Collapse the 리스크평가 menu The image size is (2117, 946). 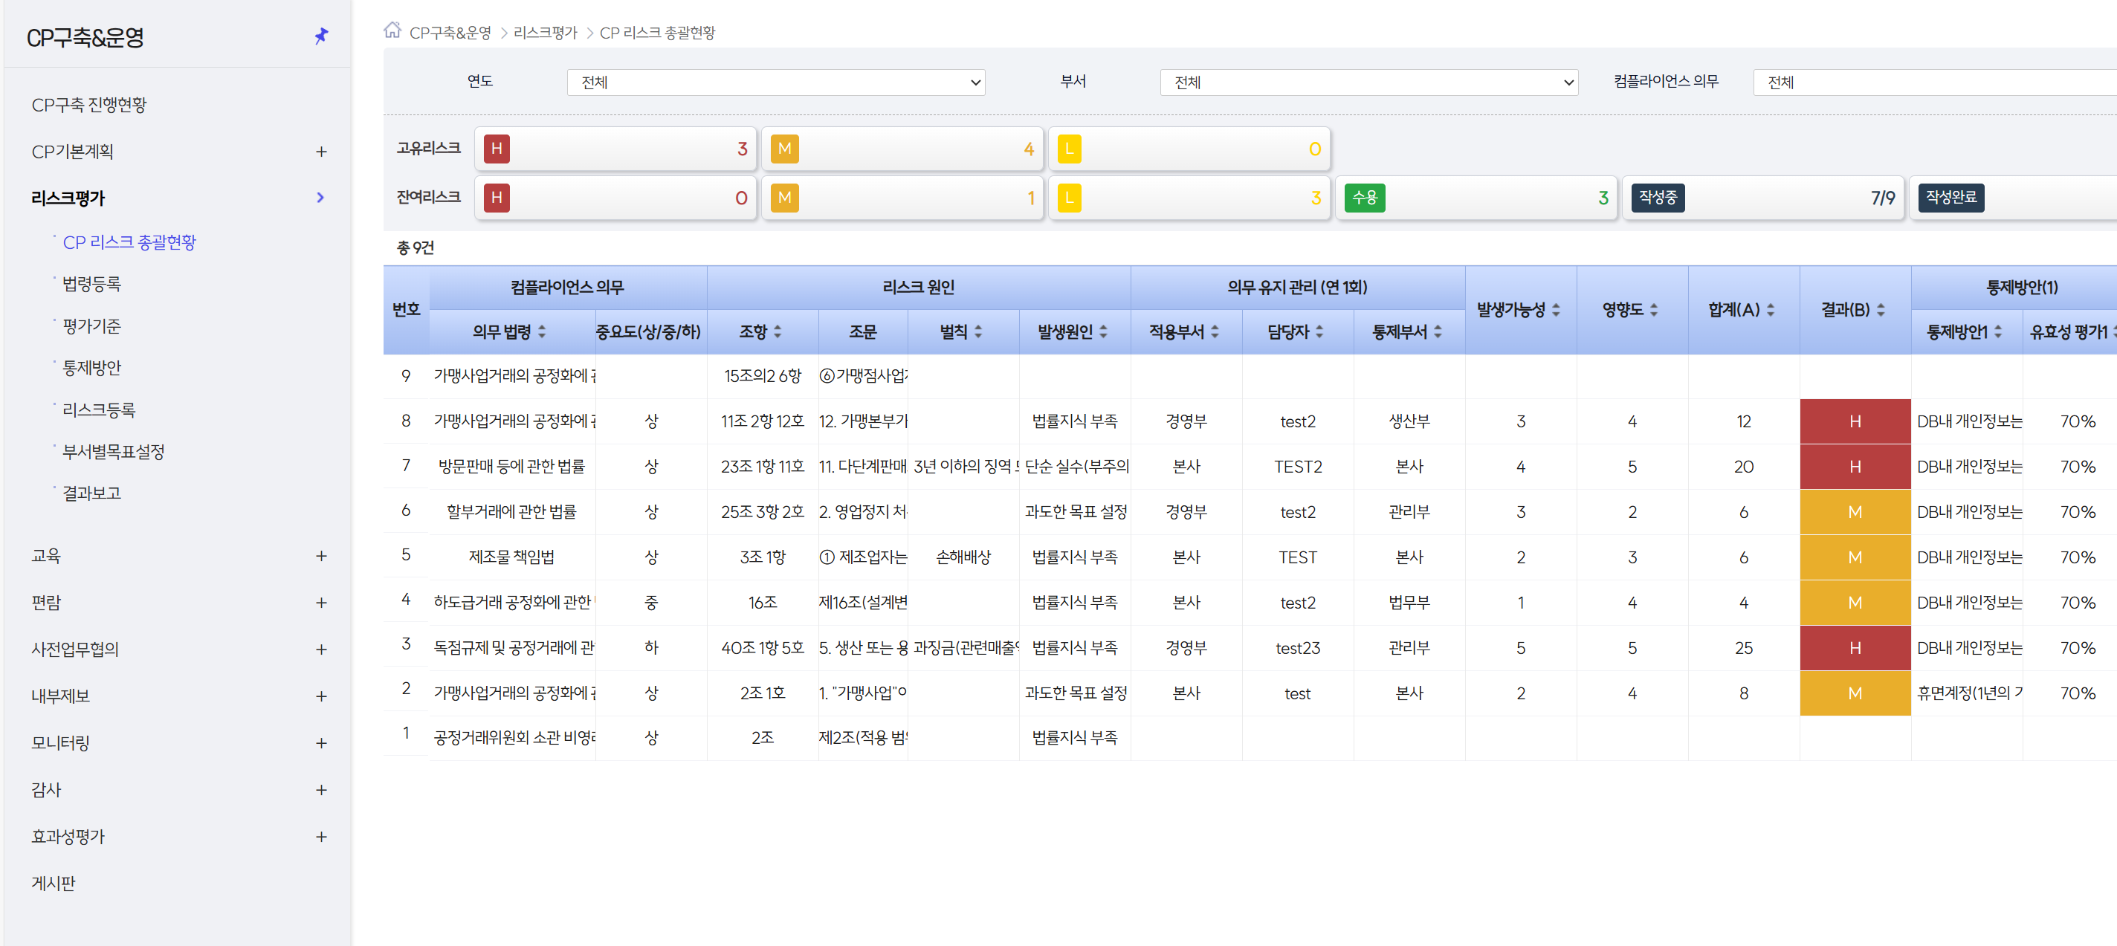(320, 197)
